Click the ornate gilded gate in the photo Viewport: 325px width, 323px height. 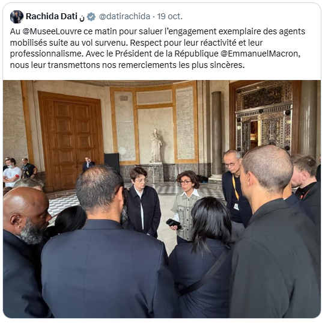(x=264, y=117)
